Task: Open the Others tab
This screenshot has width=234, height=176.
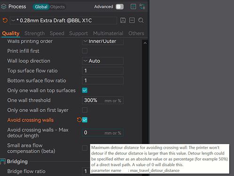Action: [136, 33]
